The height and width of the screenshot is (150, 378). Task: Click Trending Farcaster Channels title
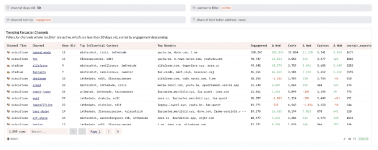27,32
